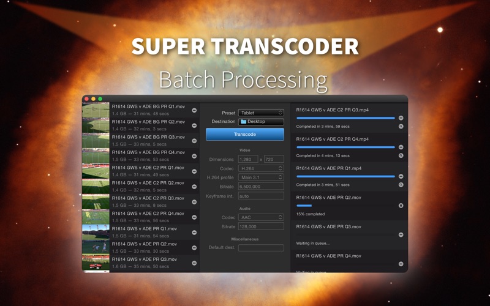This screenshot has width=490, height=306.
Task: Click the PR Q2.mov 15% progress bar
Action: click(345, 206)
